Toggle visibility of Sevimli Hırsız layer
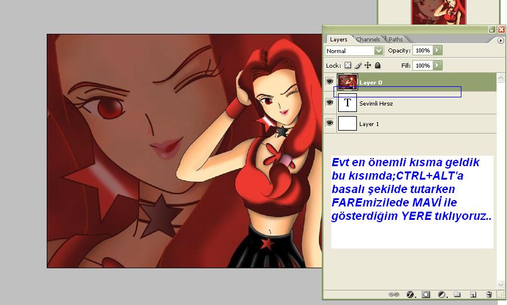 (330, 103)
